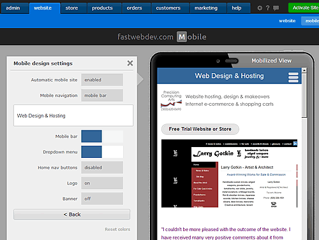Open the Larry Gotkin website thumbnail

[x=229, y=173]
